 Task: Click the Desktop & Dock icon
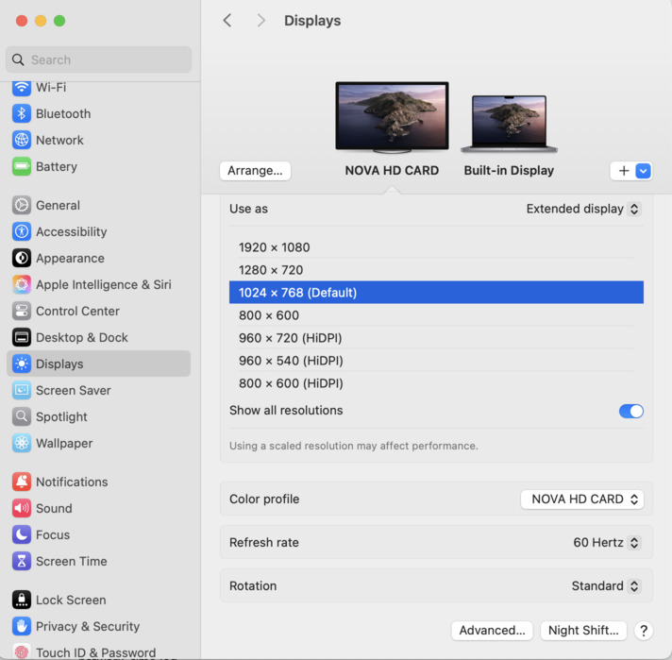pos(22,337)
